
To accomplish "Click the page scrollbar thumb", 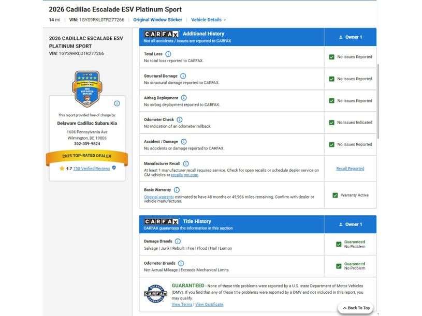I will tap(378, 101).
